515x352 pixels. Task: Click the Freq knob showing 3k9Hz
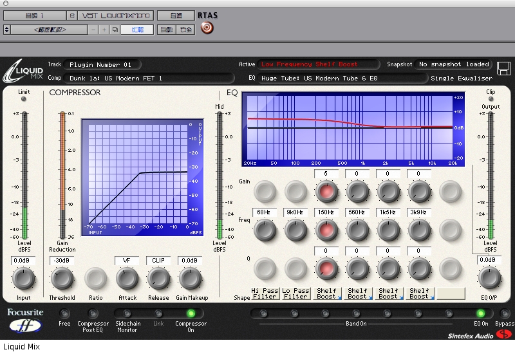click(x=419, y=230)
